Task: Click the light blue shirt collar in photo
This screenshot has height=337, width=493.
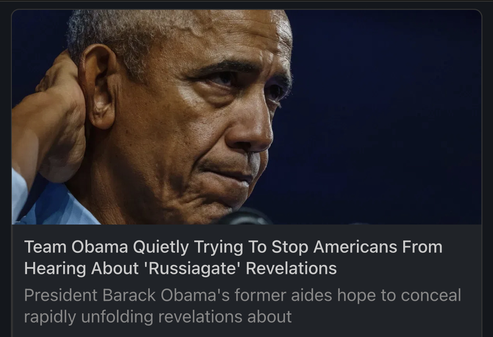Action: pos(56,204)
